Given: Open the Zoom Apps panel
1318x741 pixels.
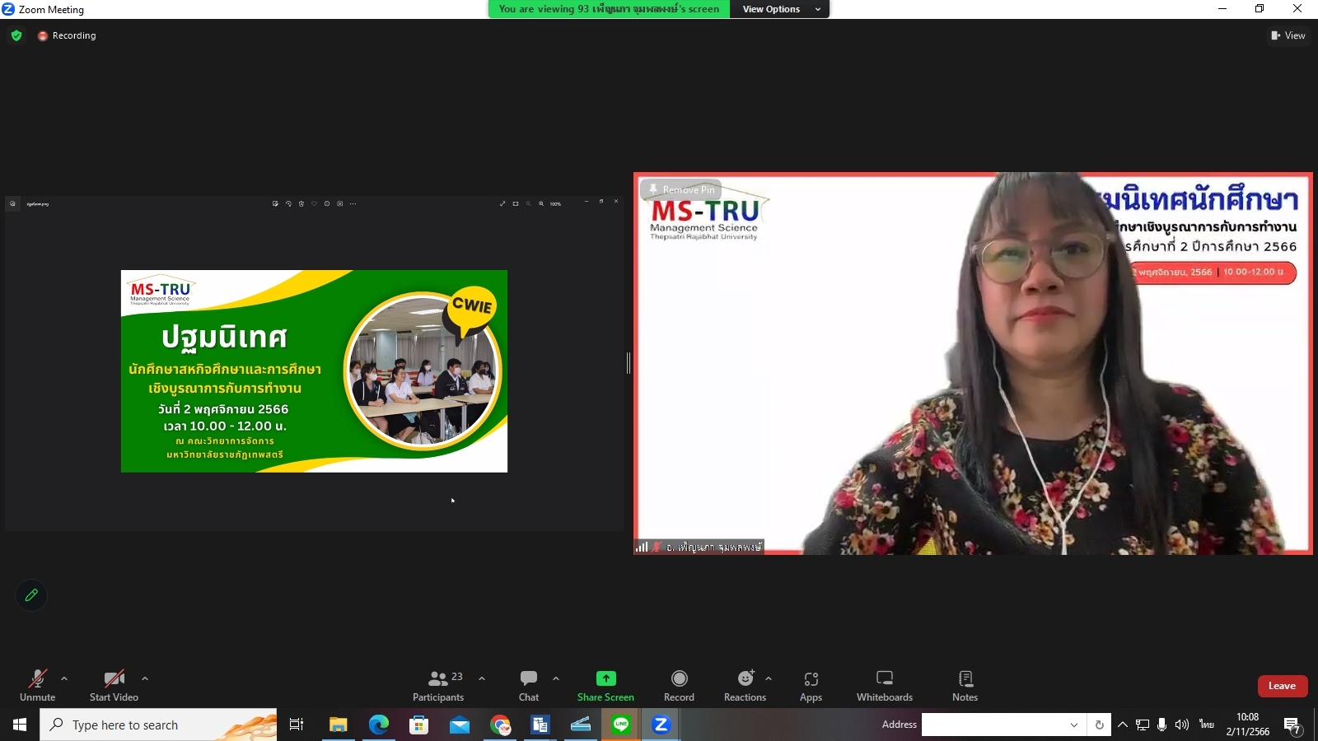Looking at the screenshot, I should [x=811, y=685].
